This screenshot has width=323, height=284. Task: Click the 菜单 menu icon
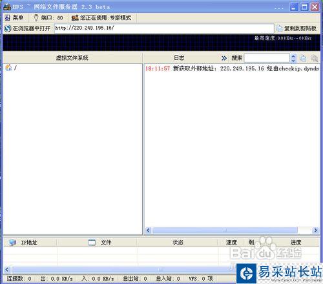[x=7, y=17]
